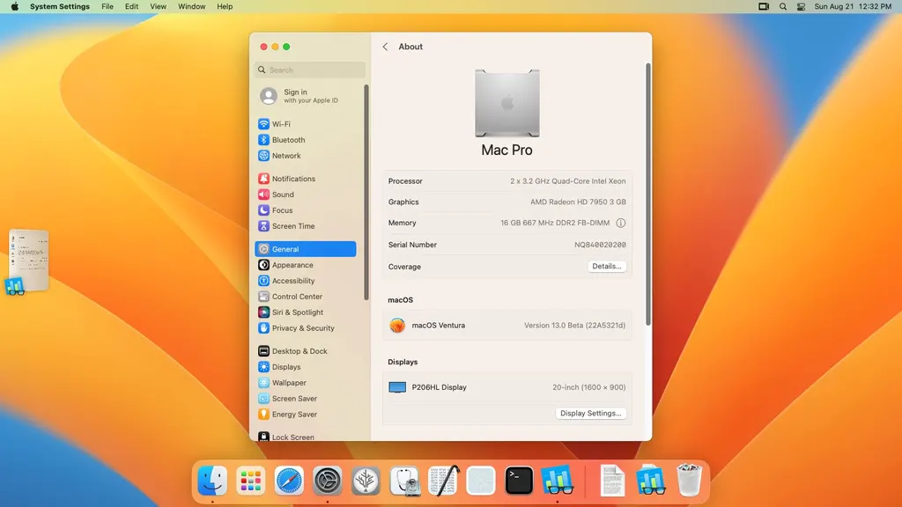Open Appearance settings
The height and width of the screenshot is (507, 902).
coord(306,265)
